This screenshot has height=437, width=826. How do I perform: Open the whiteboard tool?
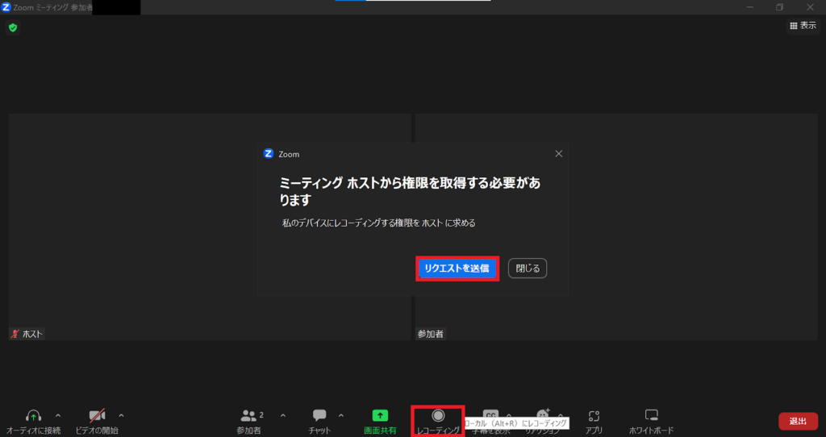(652, 416)
